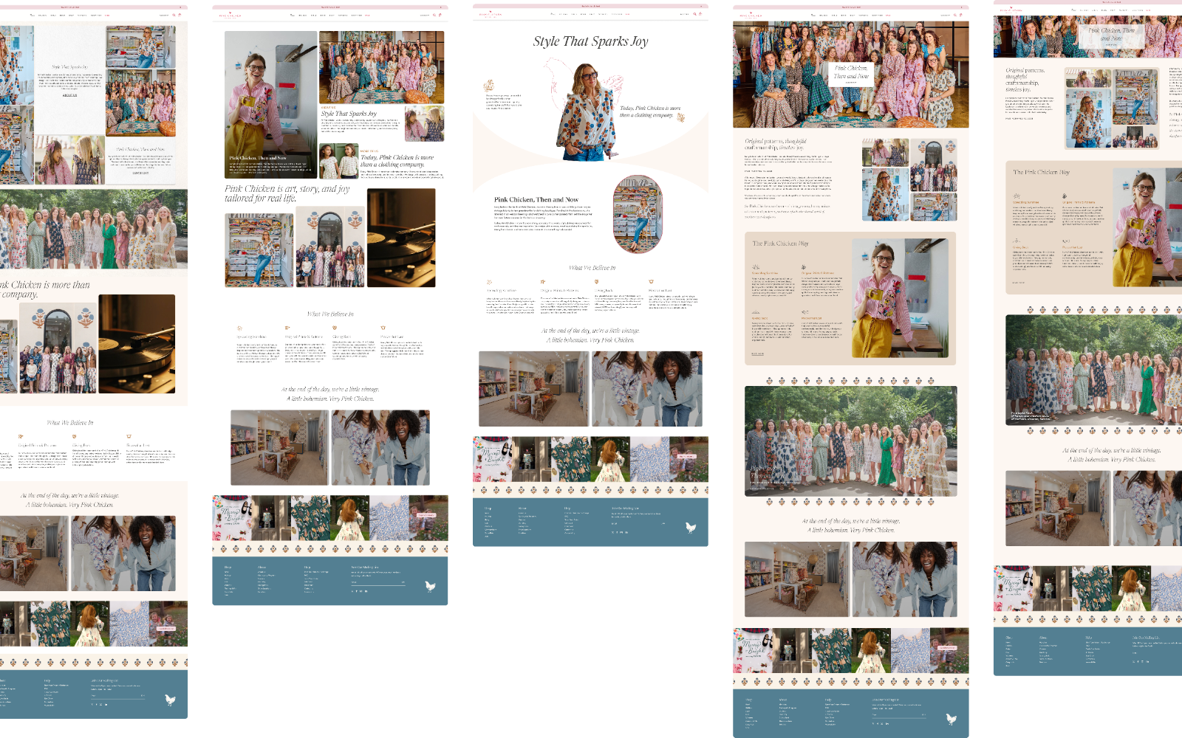Click mailing list email field in 'Style That Sparks Joy' footer

point(638,523)
